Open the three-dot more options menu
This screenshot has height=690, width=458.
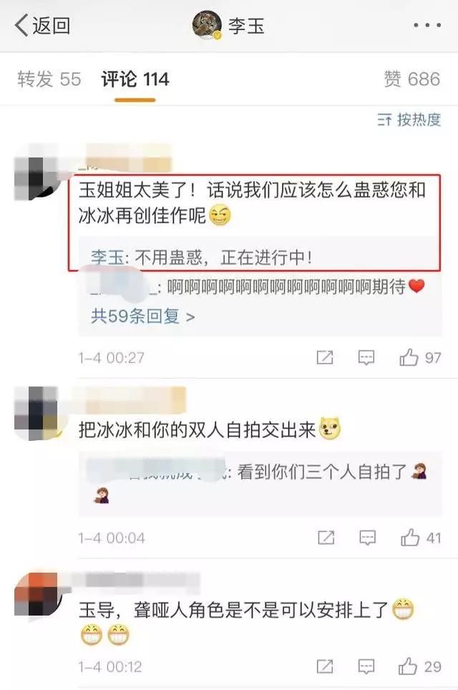427,26
